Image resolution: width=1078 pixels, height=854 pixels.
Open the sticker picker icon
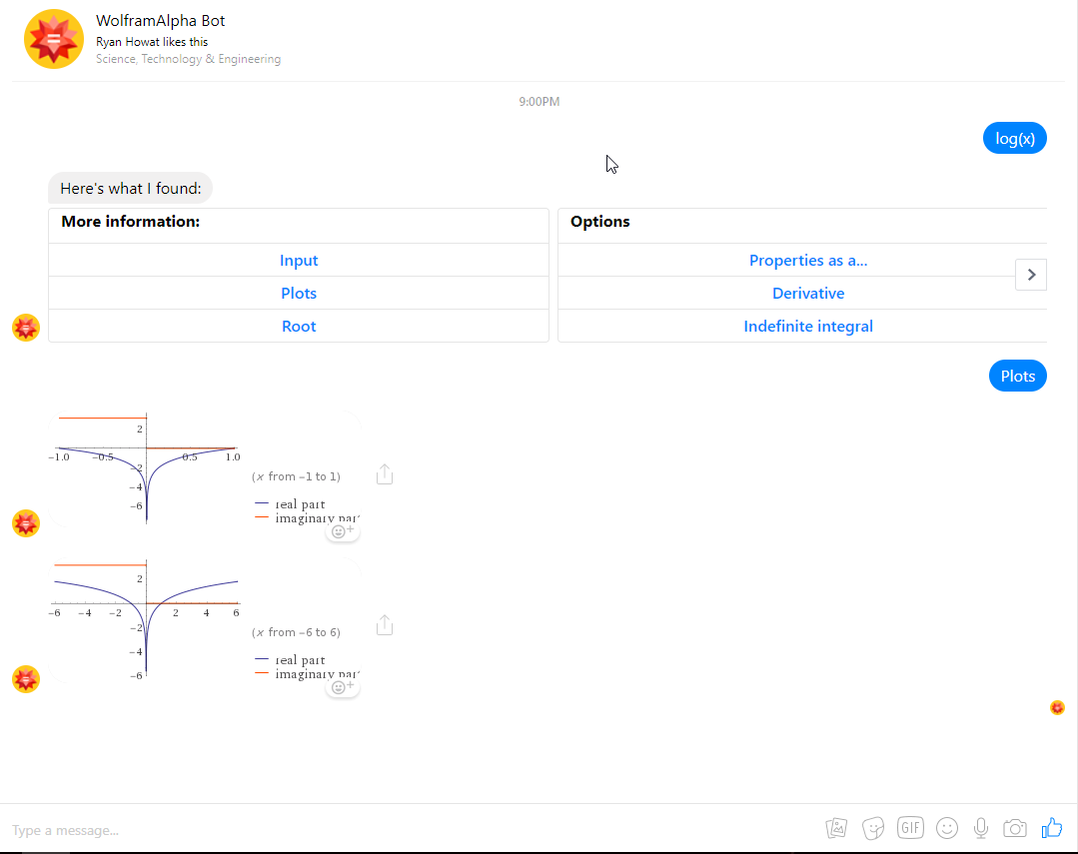pyautogui.click(x=873, y=828)
